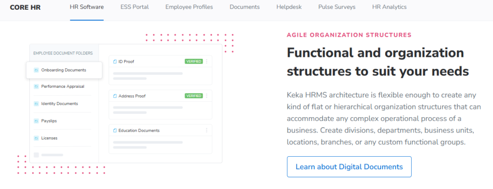Open the HR Software tab

coord(87,7)
